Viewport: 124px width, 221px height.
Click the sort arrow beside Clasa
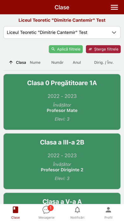click(11, 63)
